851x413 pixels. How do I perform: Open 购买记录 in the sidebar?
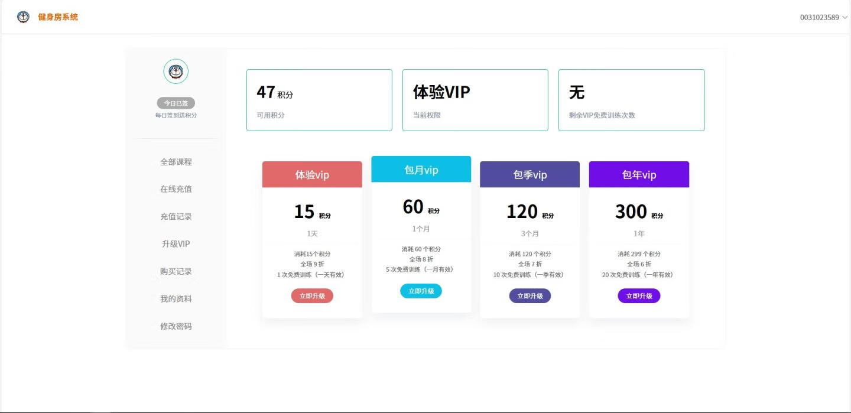pos(176,271)
